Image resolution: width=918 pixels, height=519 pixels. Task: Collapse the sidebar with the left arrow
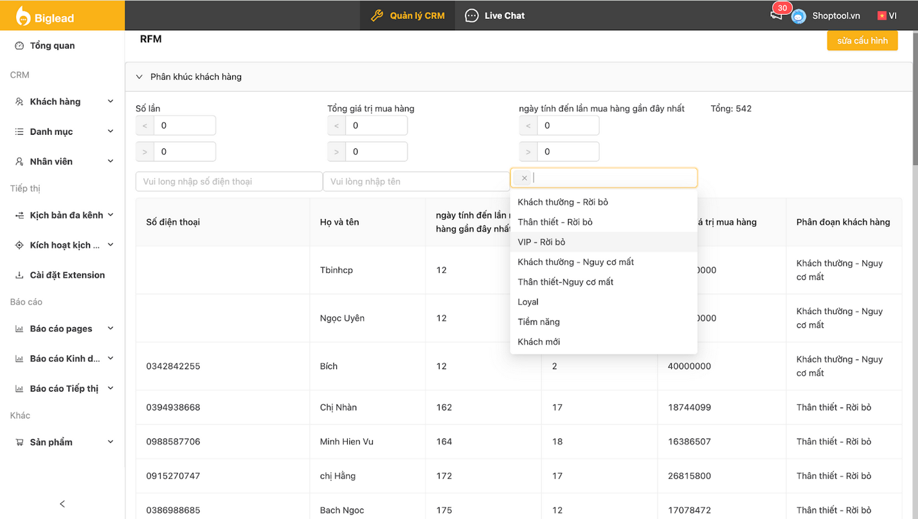(x=62, y=504)
